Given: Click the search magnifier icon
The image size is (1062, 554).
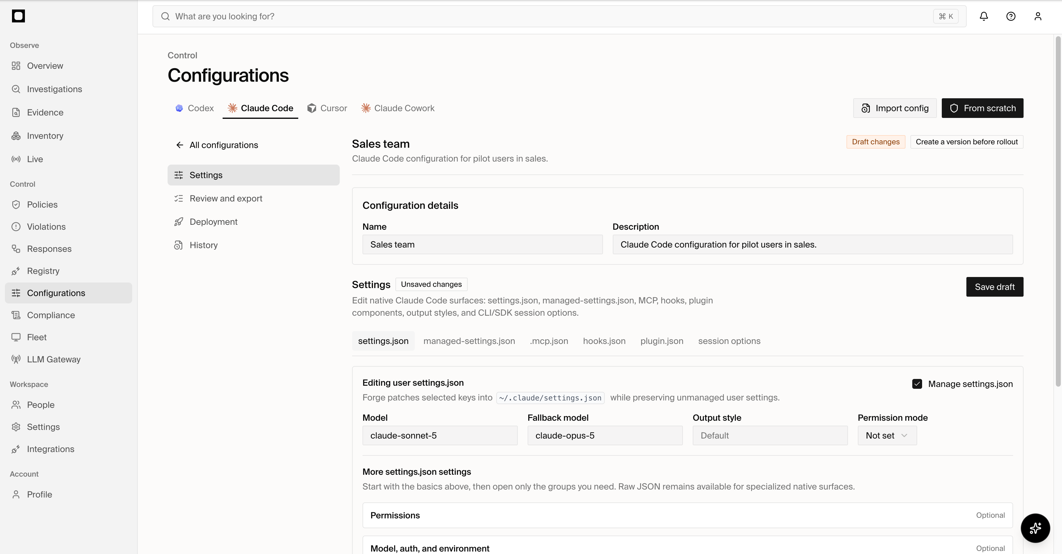Looking at the screenshot, I should 165,16.
